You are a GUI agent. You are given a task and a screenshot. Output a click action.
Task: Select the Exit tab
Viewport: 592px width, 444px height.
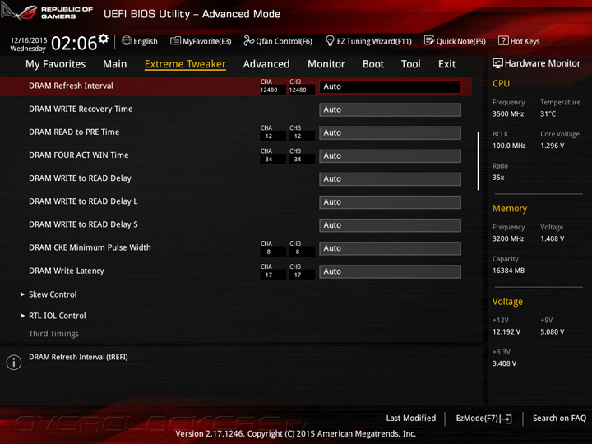[447, 64]
